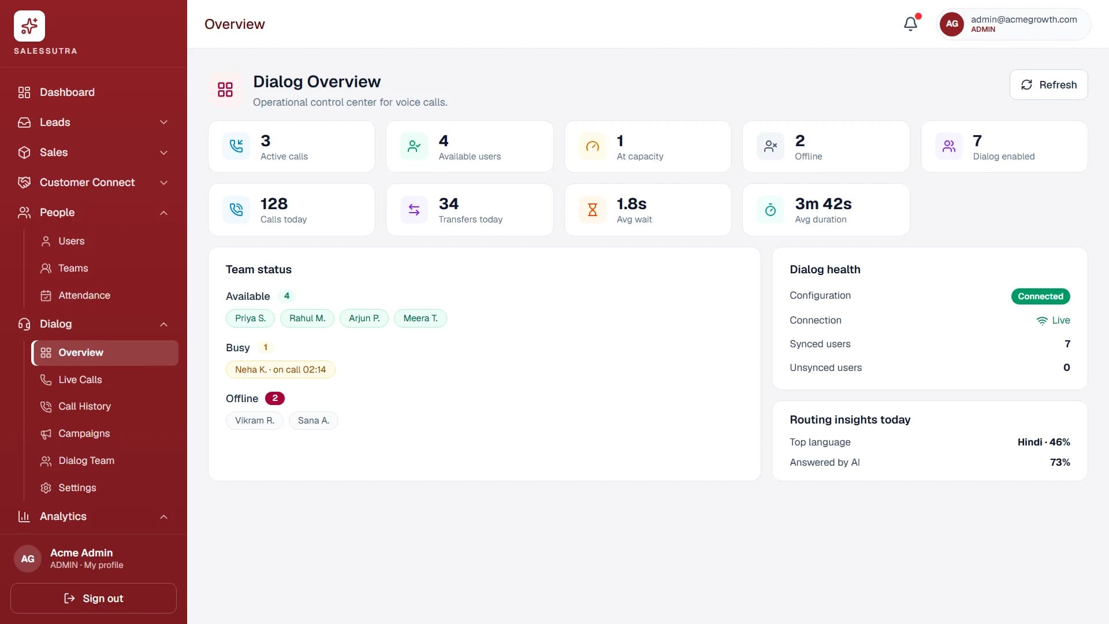Open the notifications bell
Screen dimensions: 1109x624
coord(911,24)
